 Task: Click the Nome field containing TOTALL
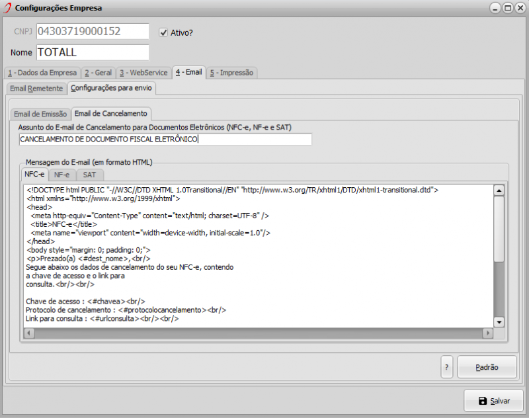[x=93, y=52]
